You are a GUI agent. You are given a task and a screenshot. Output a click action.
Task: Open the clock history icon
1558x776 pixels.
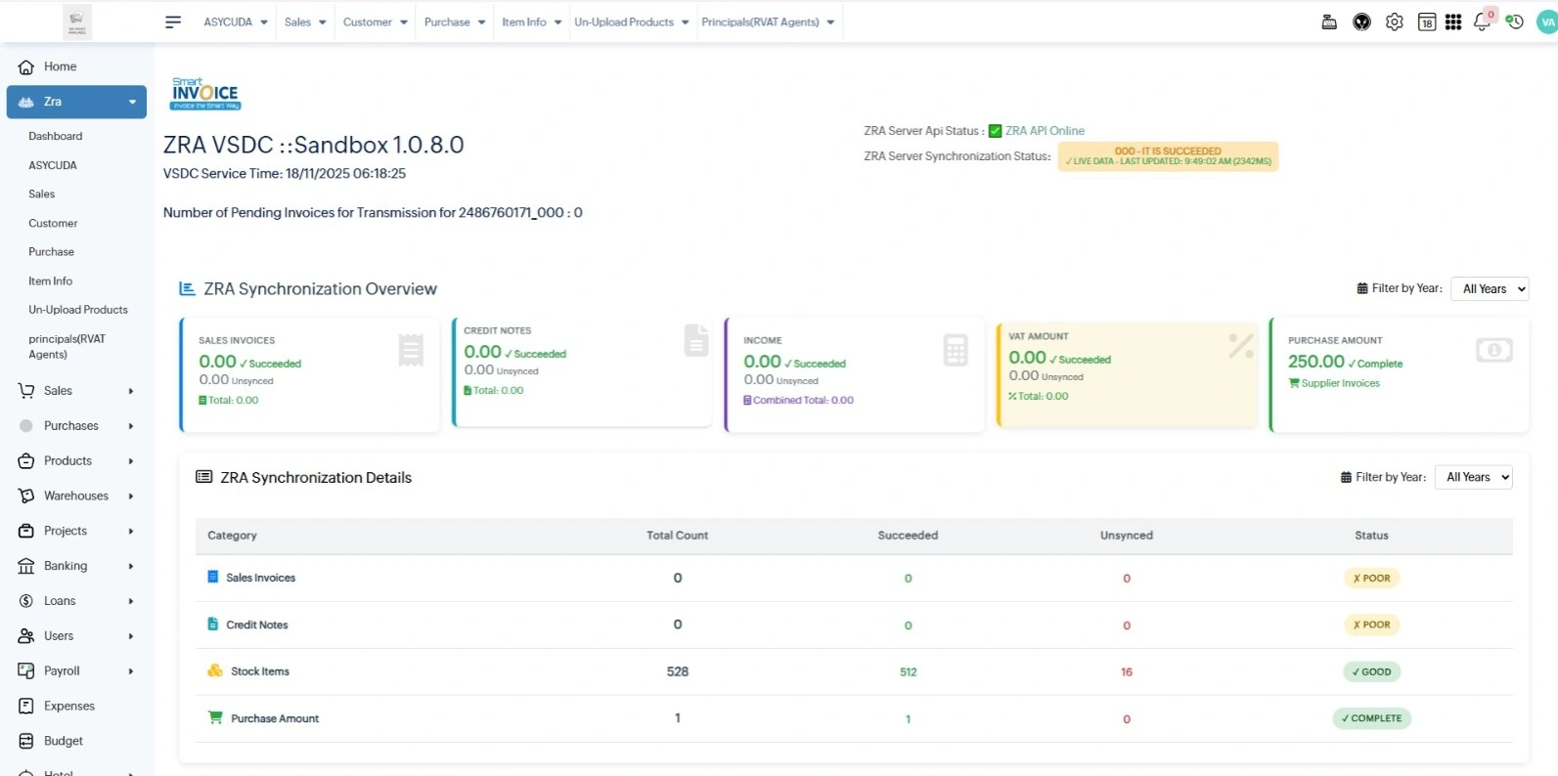[1514, 22]
